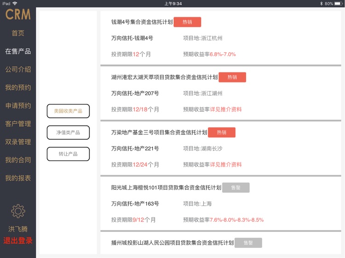Tap 热销 badge on 钱潮4号 plan
The height and width of the screenshot is (258, 345).
pyautogui.click(x=187, y=22)
